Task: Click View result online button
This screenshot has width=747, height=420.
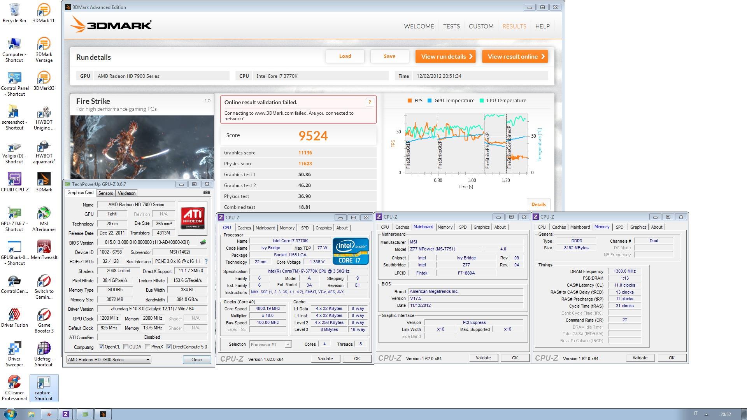Action: [516, 56]
